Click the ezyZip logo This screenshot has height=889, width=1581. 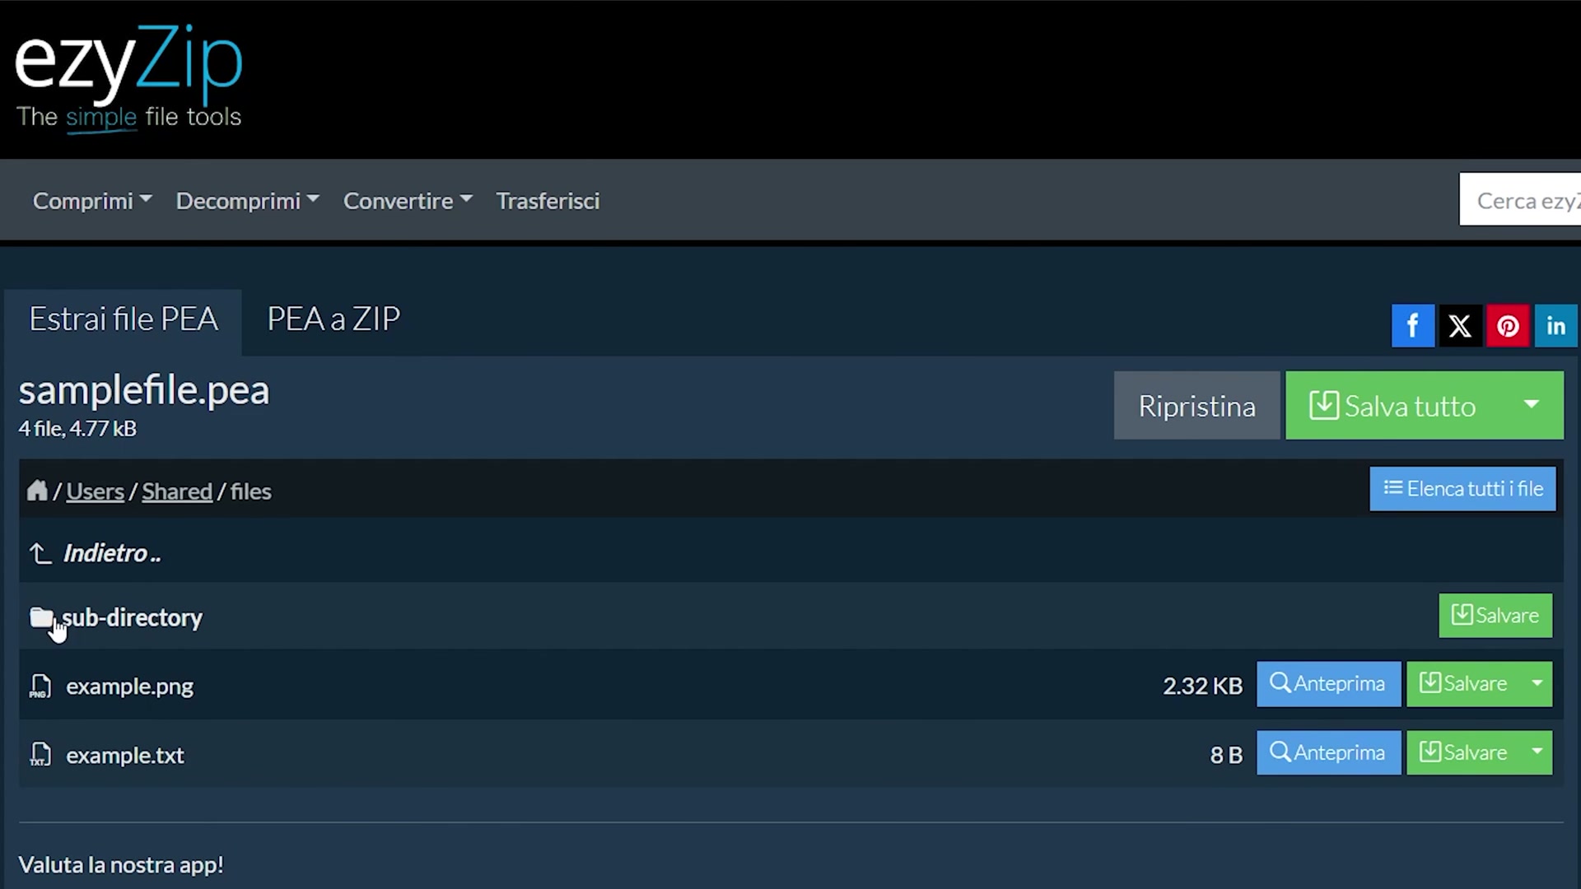coord(128,76)
